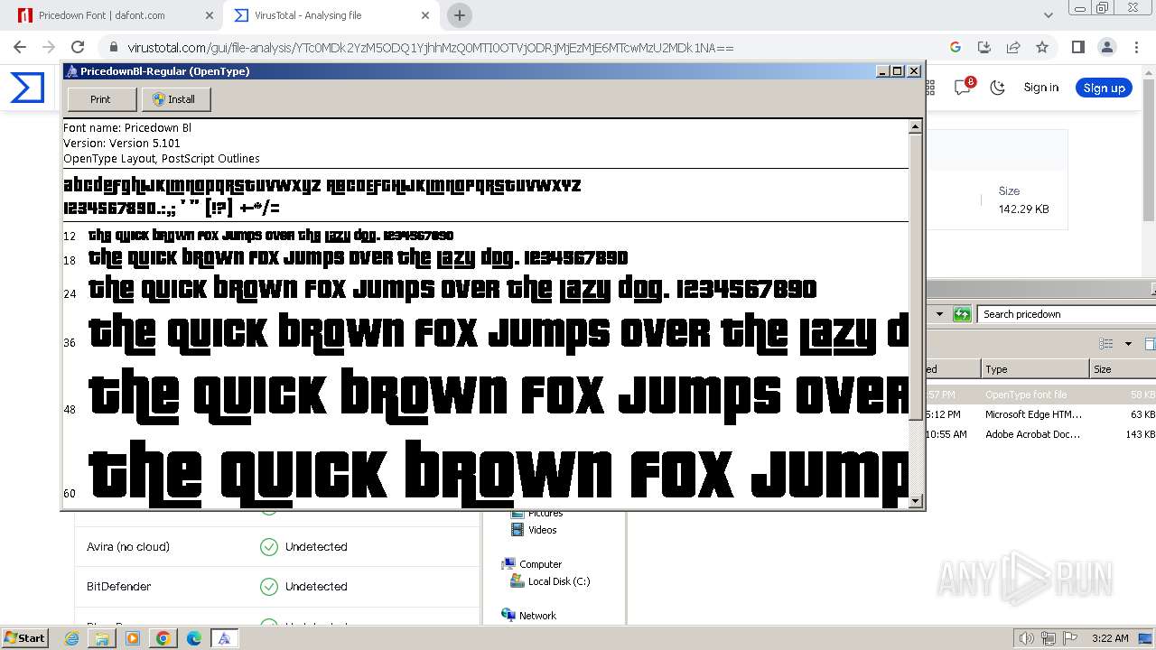Click the VirusTotal sigma logo
Screen dimensions: 1156x650
pyautogui.click(x=27, y=88)
